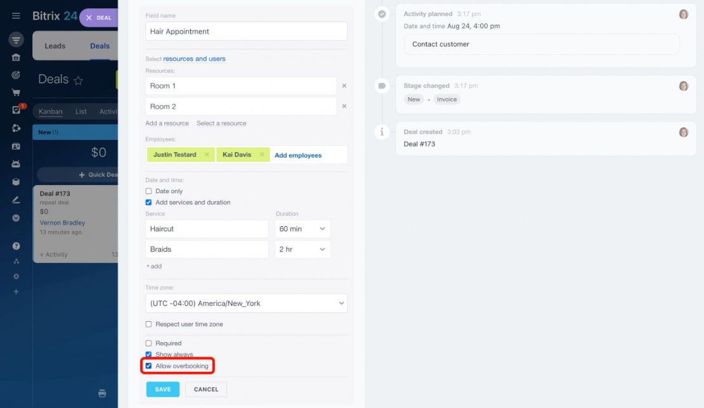Viewport: 704px width, 408px height.
Task: Save the field settings
Action: pos(162,389)
